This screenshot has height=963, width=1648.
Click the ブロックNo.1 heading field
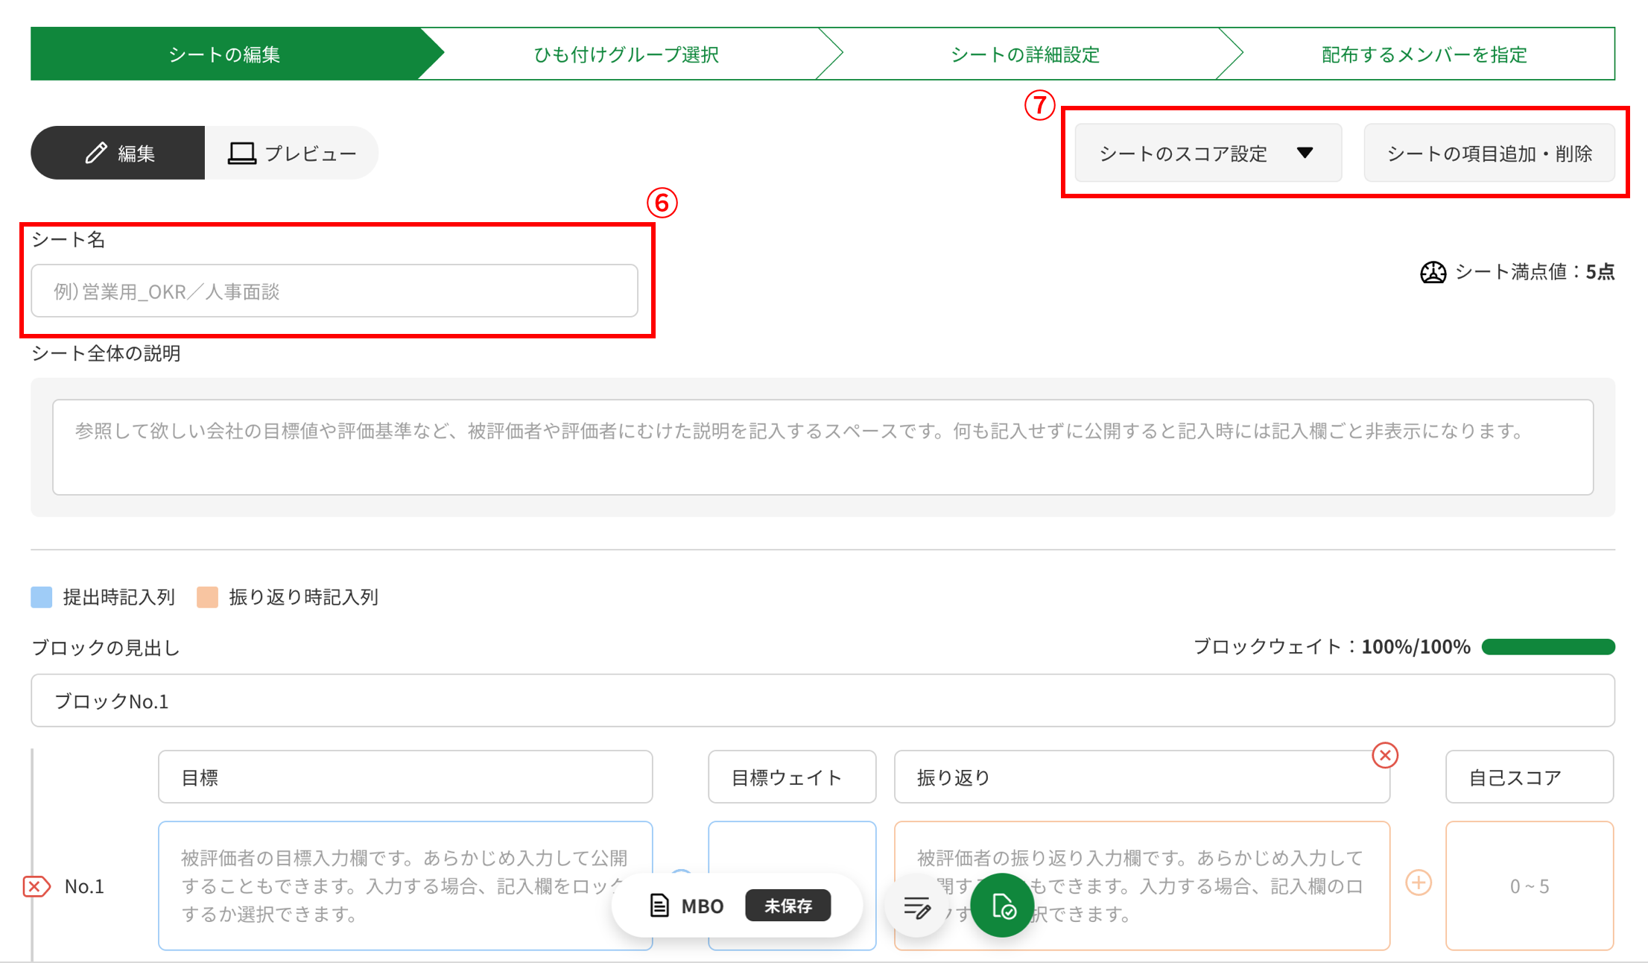[823, 701]
